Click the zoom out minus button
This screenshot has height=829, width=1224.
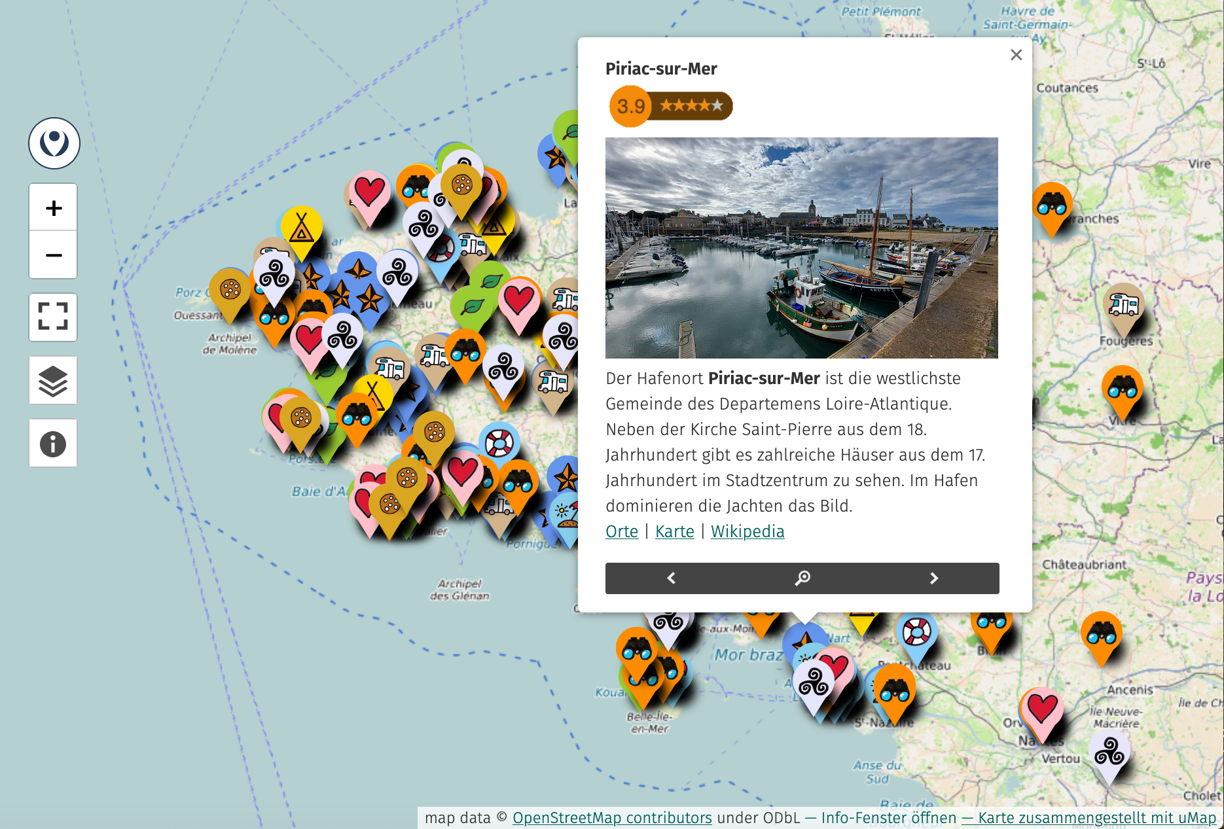point(53,255)
